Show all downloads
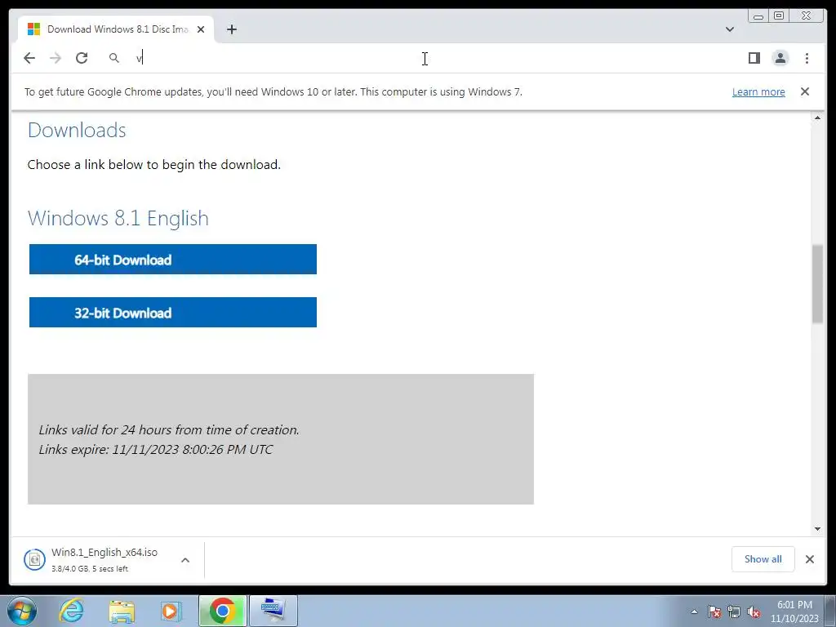 coord(763,558)
